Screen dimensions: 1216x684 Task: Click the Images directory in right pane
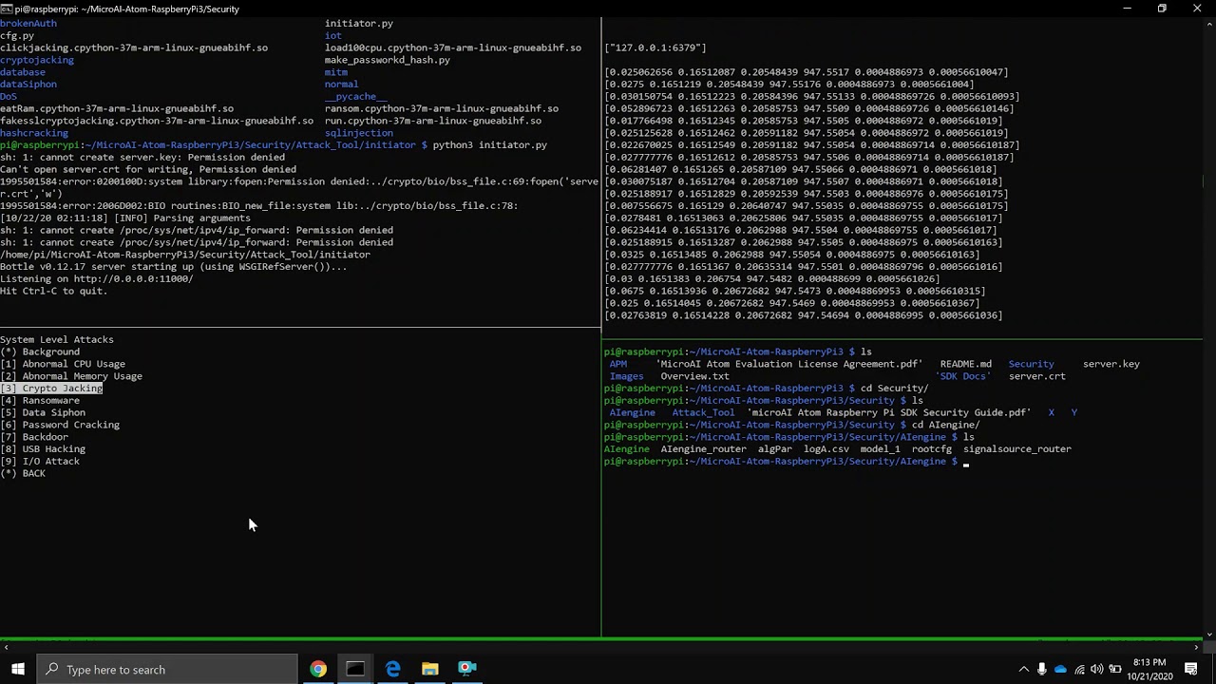[627, 376]
